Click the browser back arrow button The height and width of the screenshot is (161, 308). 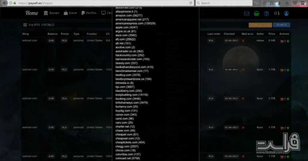tap(4, 3)
